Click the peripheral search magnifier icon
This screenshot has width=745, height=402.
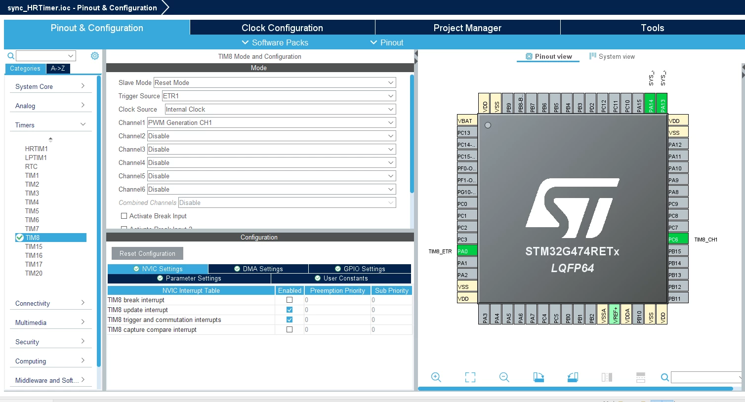pyautogui.click(x=11, y=56)
